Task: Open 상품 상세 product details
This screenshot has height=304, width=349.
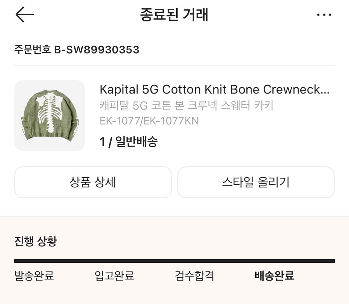Action: pyautogui.click(x=93, y=182)
